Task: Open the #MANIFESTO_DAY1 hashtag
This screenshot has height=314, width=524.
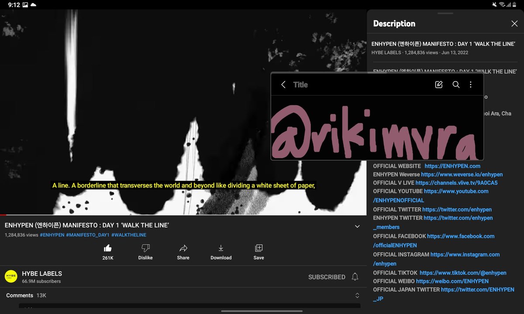Action: 88,235
